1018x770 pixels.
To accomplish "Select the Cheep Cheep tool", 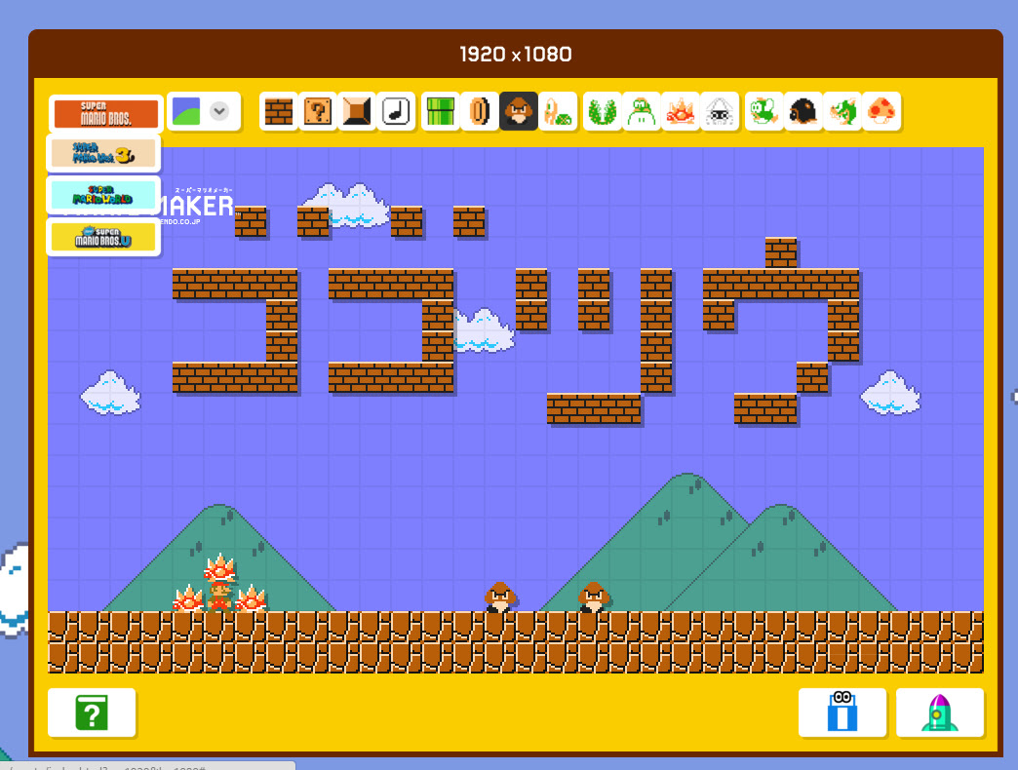I will coord(763,111).
